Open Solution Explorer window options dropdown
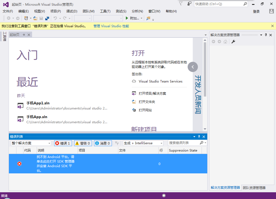This screenshot has height=199, width=276. [x=261, y=35]
